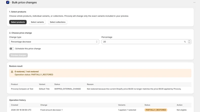Image resolution: width=200 pixels, height=112 pixels.
Task: Click the Fixed amount decrease: 1 cell
Action: click(x=51, y=110)
